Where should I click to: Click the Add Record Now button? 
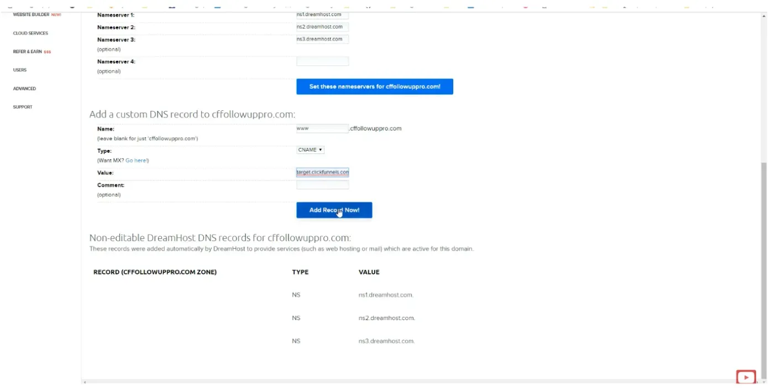[x=334, y=210]
